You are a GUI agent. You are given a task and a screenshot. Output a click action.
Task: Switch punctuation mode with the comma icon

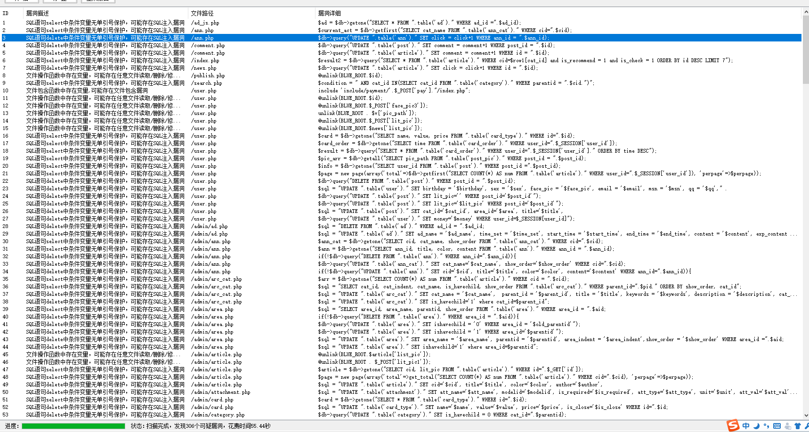coord(766,426)
